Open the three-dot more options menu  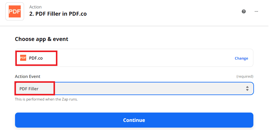coord(256,11)
